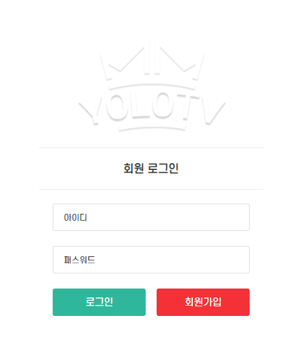
Task: Focus the 패스워드 input field
Action: pyautogui.click(x=151, y=260)
